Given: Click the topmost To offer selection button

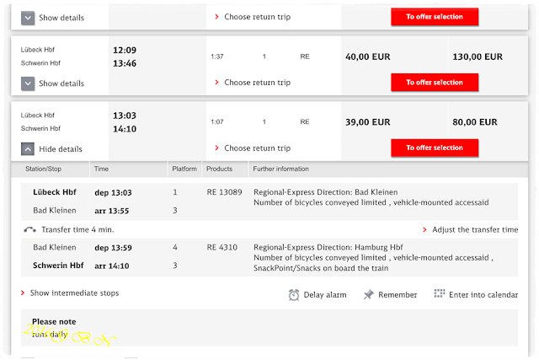Looking at the screenshot, I should tap(435, 17).
